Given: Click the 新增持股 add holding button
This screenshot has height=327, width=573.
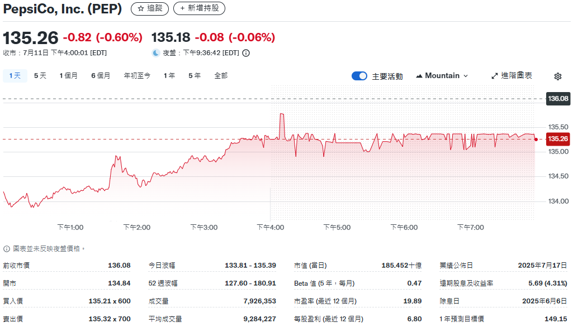Looking at the screenshot, I should (x=199, y=8).
